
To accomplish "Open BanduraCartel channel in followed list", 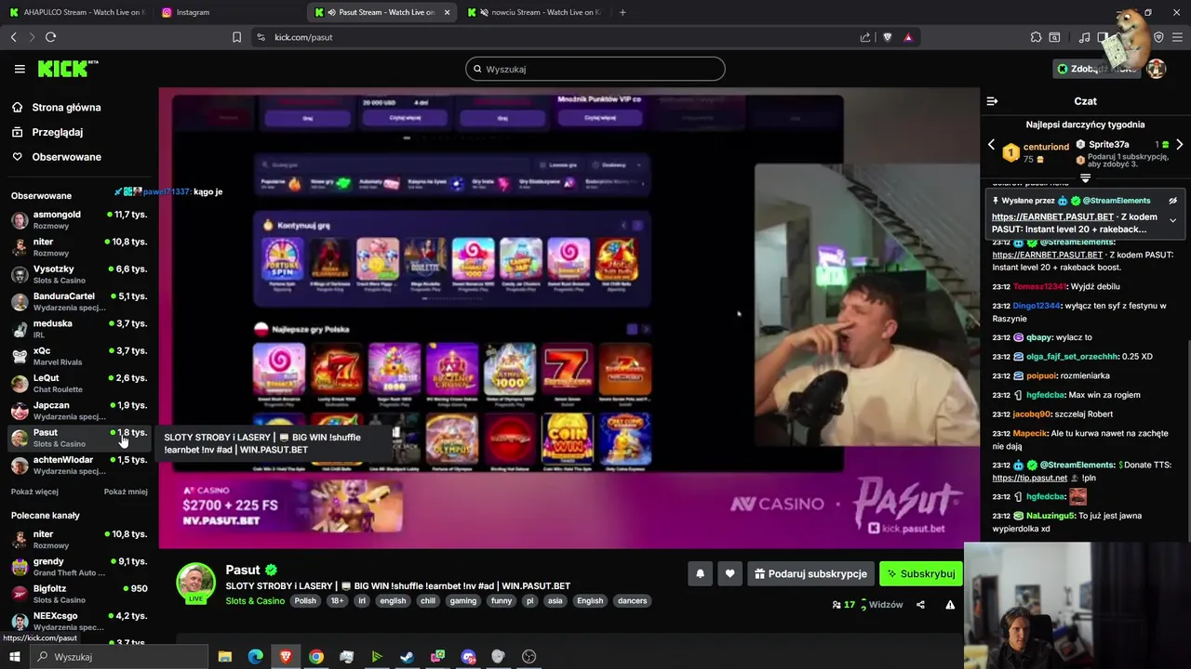I will (79, 301).
